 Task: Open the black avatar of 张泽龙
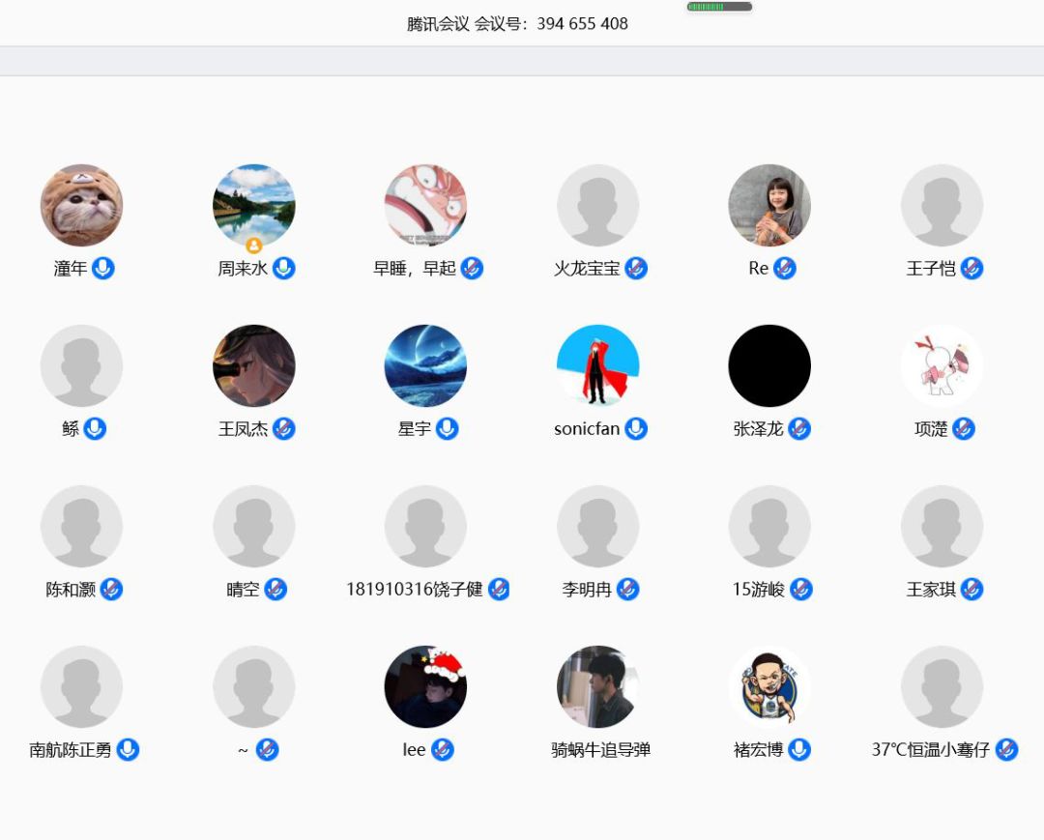(x=769, y=365)
